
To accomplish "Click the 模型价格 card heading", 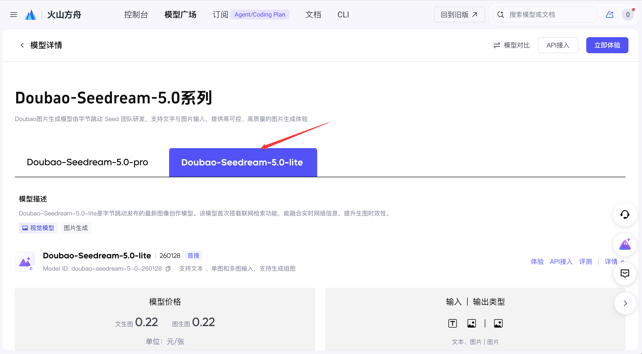I will (x=165, y=302).
